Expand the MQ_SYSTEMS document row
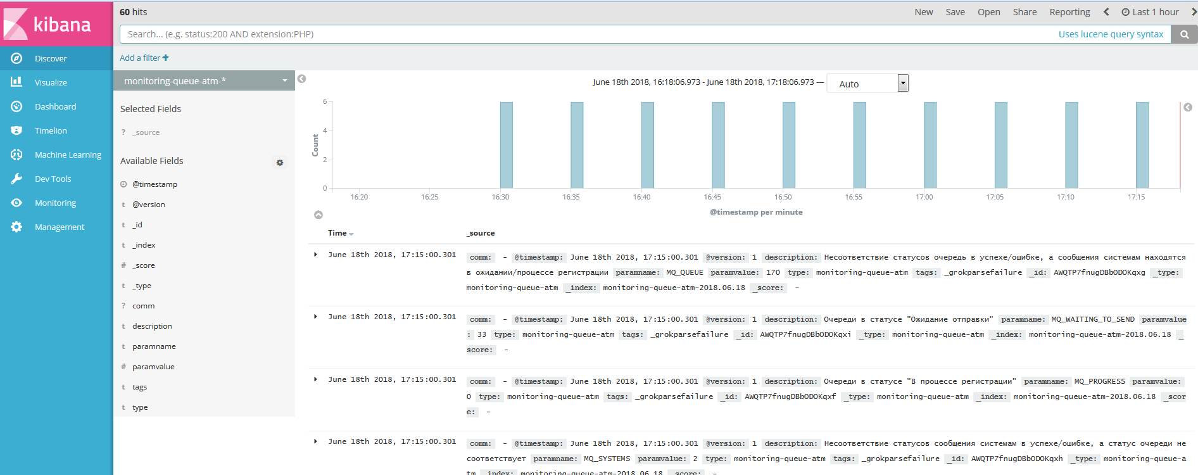The width and height of the screenshot is (1198, 475). coord(315,441)
